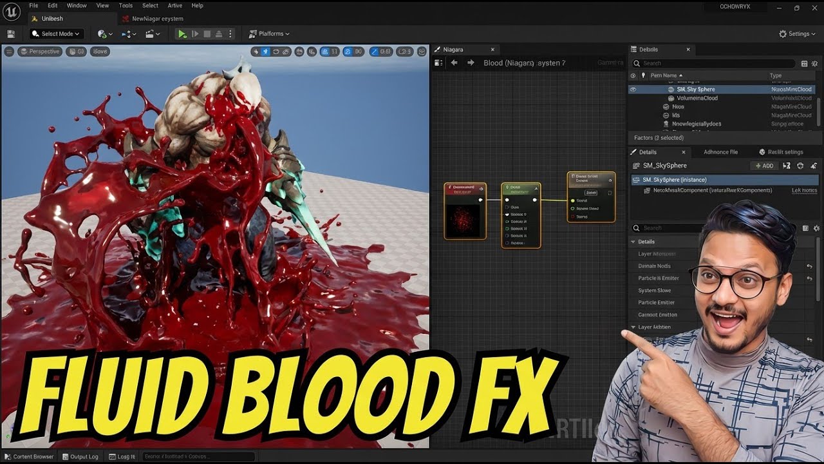Screen dimensions: 824x464
Task: Open the viewport hamburger menu
Action: 9,52
